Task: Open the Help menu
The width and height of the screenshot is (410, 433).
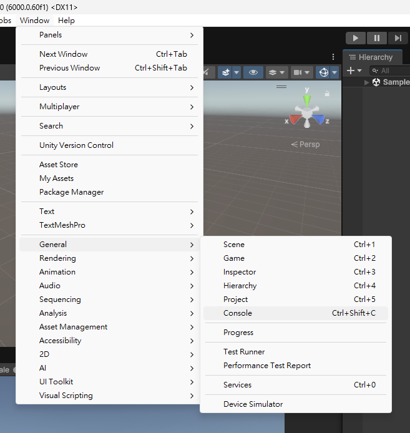Action: tap(66, 21)
